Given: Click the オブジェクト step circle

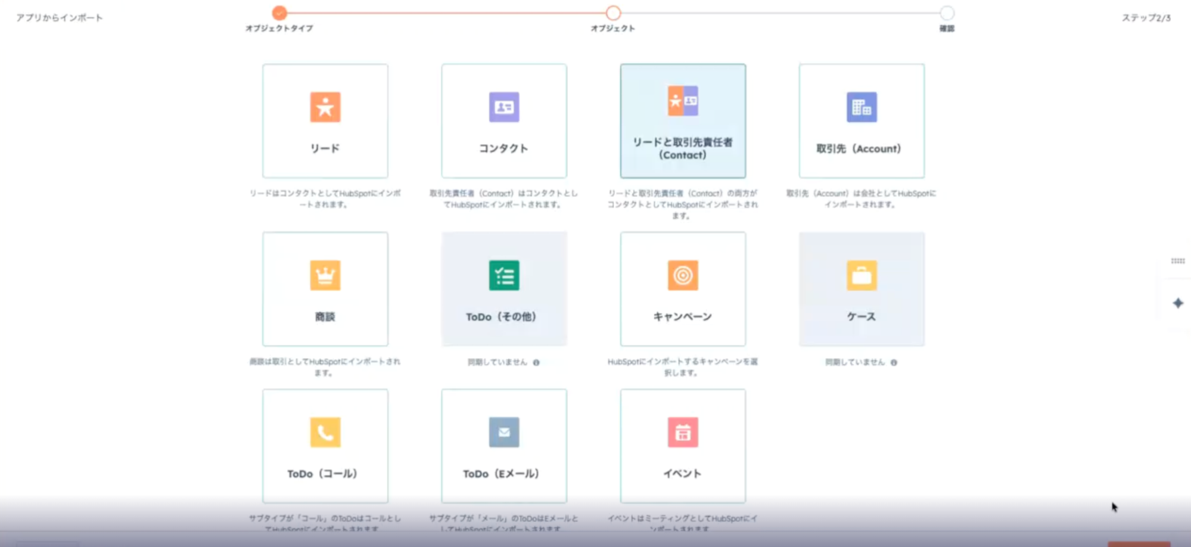Looking at the screenshot, I should click(x=613, y=13).
